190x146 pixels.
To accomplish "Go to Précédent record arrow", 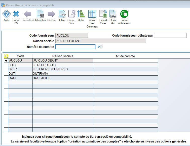I will click(28, 14).
